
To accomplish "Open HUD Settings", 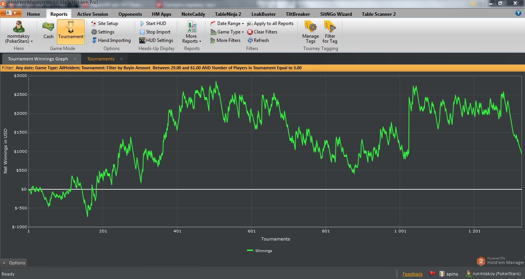I will tap(156, 40).
